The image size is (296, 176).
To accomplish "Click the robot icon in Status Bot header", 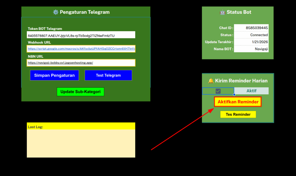I will (x=222, y=12).
